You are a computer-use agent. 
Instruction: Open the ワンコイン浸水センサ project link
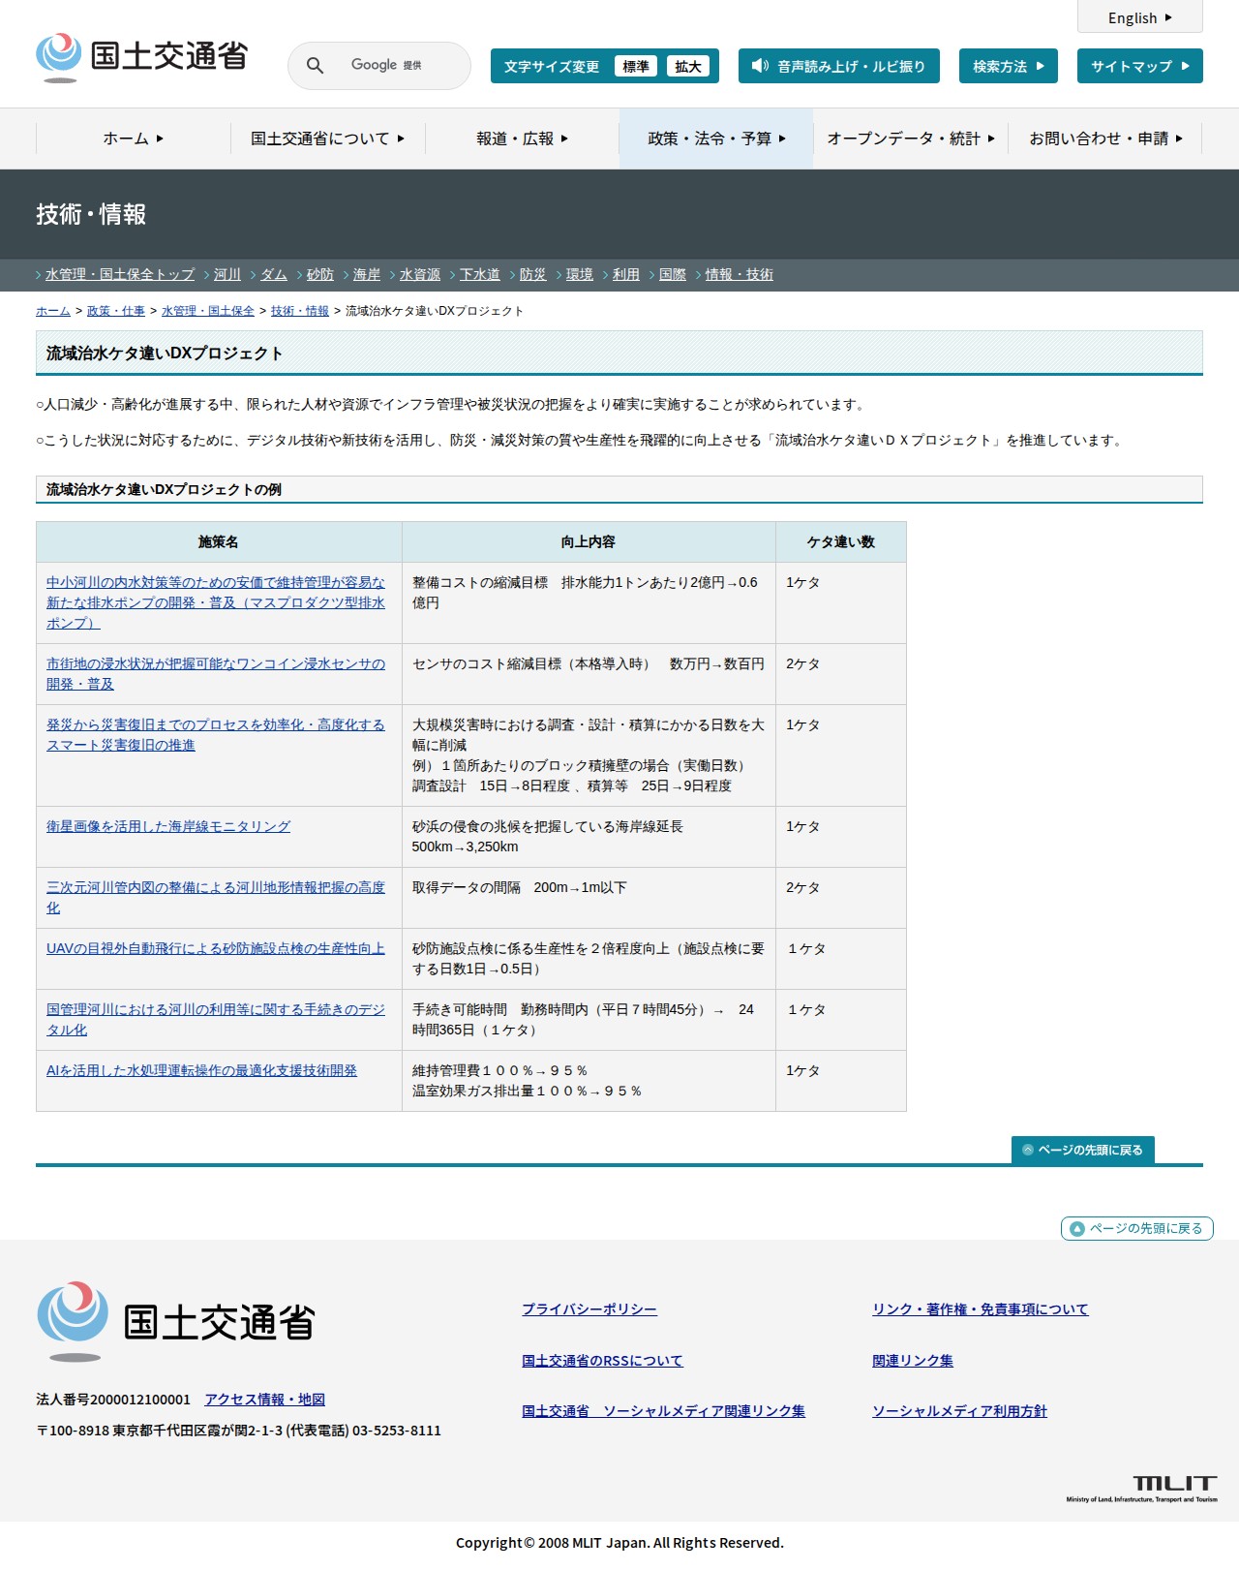pos(216,674)
